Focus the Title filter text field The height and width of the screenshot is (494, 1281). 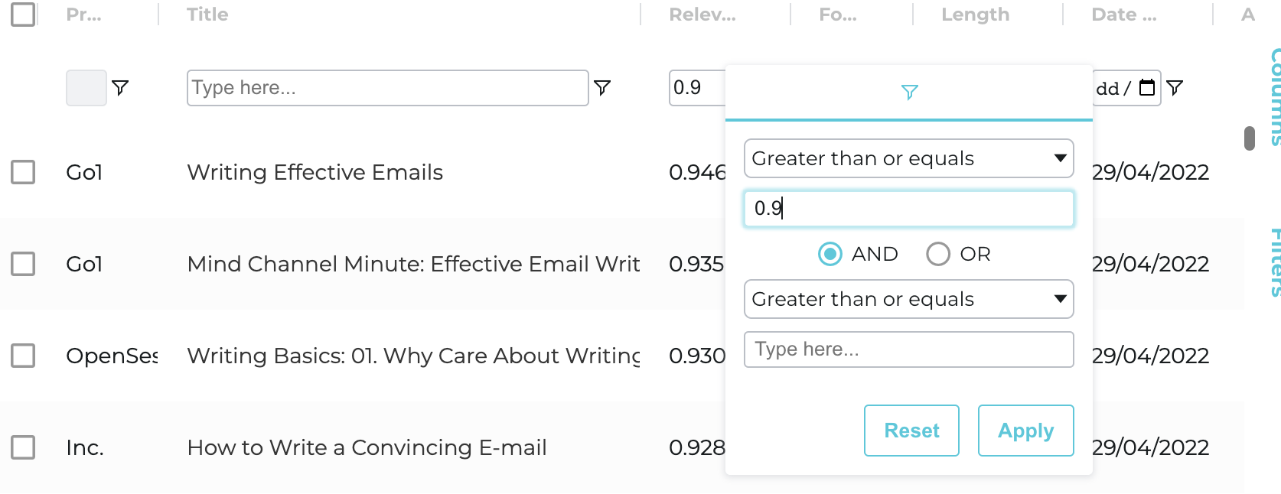[x=388, y=88]
